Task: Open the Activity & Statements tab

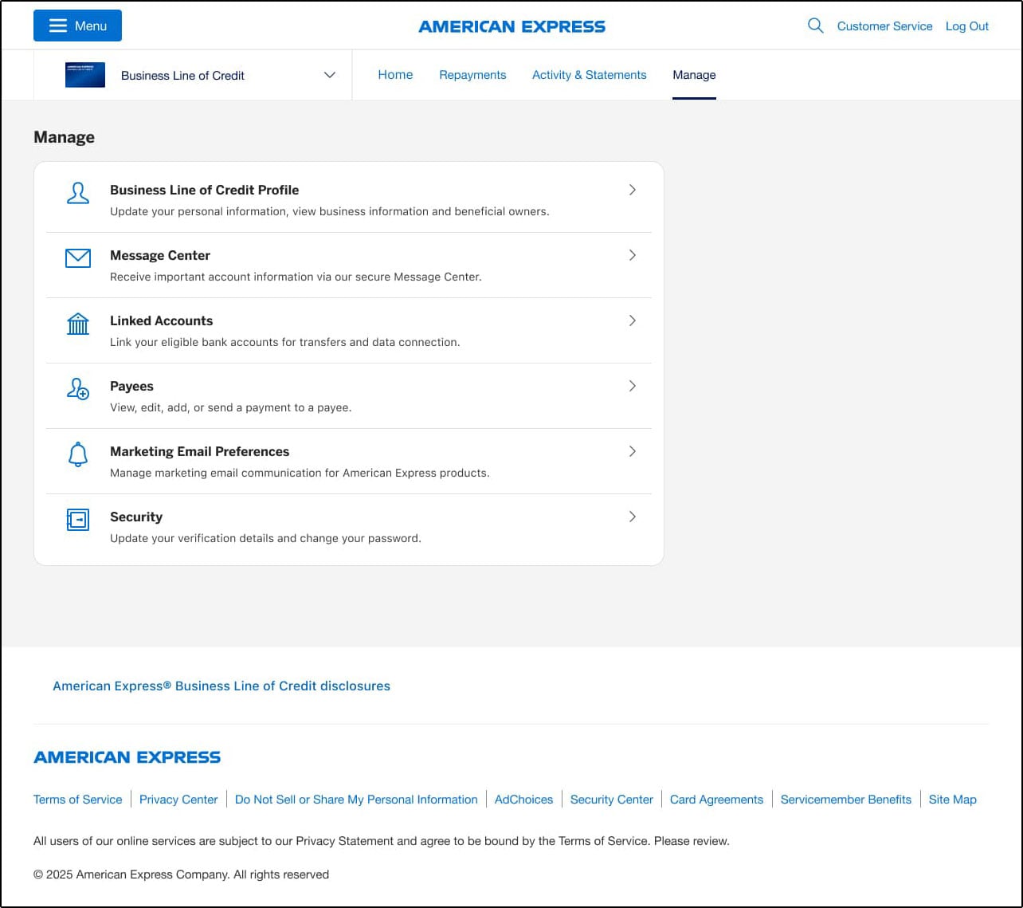Action: pos(590,75)
